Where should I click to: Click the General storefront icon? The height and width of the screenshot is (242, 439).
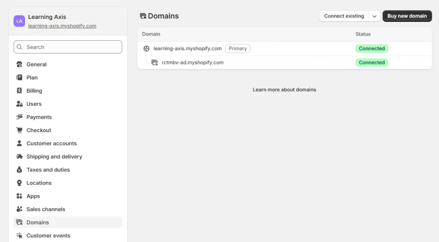click(19, 64)
